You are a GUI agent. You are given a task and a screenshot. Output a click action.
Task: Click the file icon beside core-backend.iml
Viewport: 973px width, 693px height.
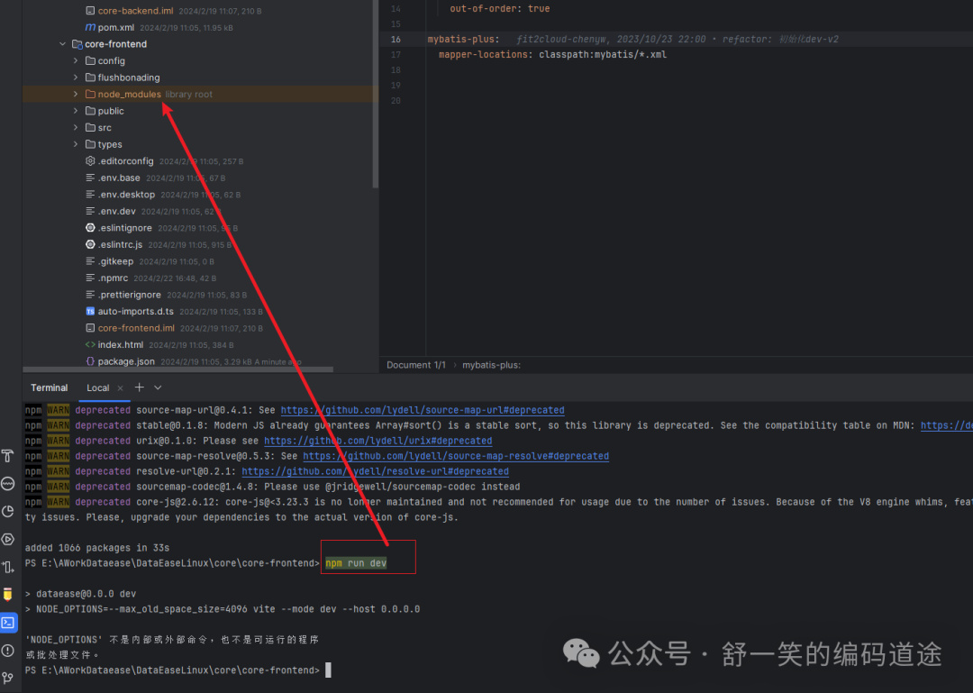[x=90, y=11]
